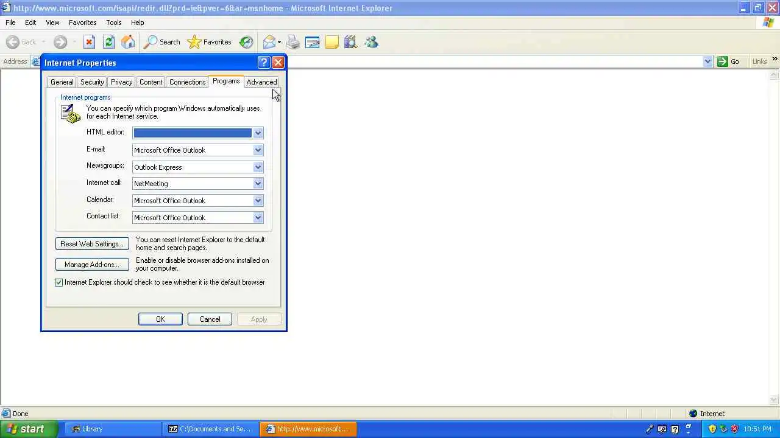Click the help question mark in Internet Properties
This screenshot has height=438, width=780.
264,63
